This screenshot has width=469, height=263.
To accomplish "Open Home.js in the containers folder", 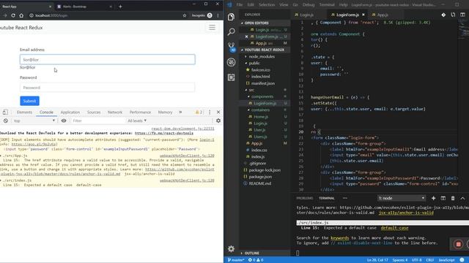I will coord(261,117).
